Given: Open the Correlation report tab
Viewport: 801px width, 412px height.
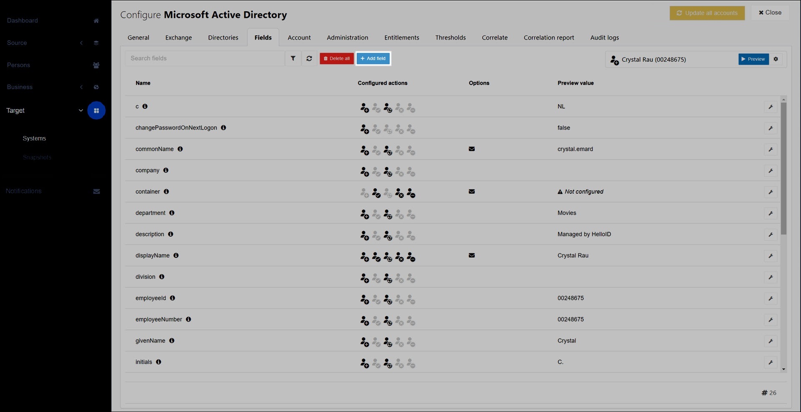Looking at the screenshot, I should (549, 37).
